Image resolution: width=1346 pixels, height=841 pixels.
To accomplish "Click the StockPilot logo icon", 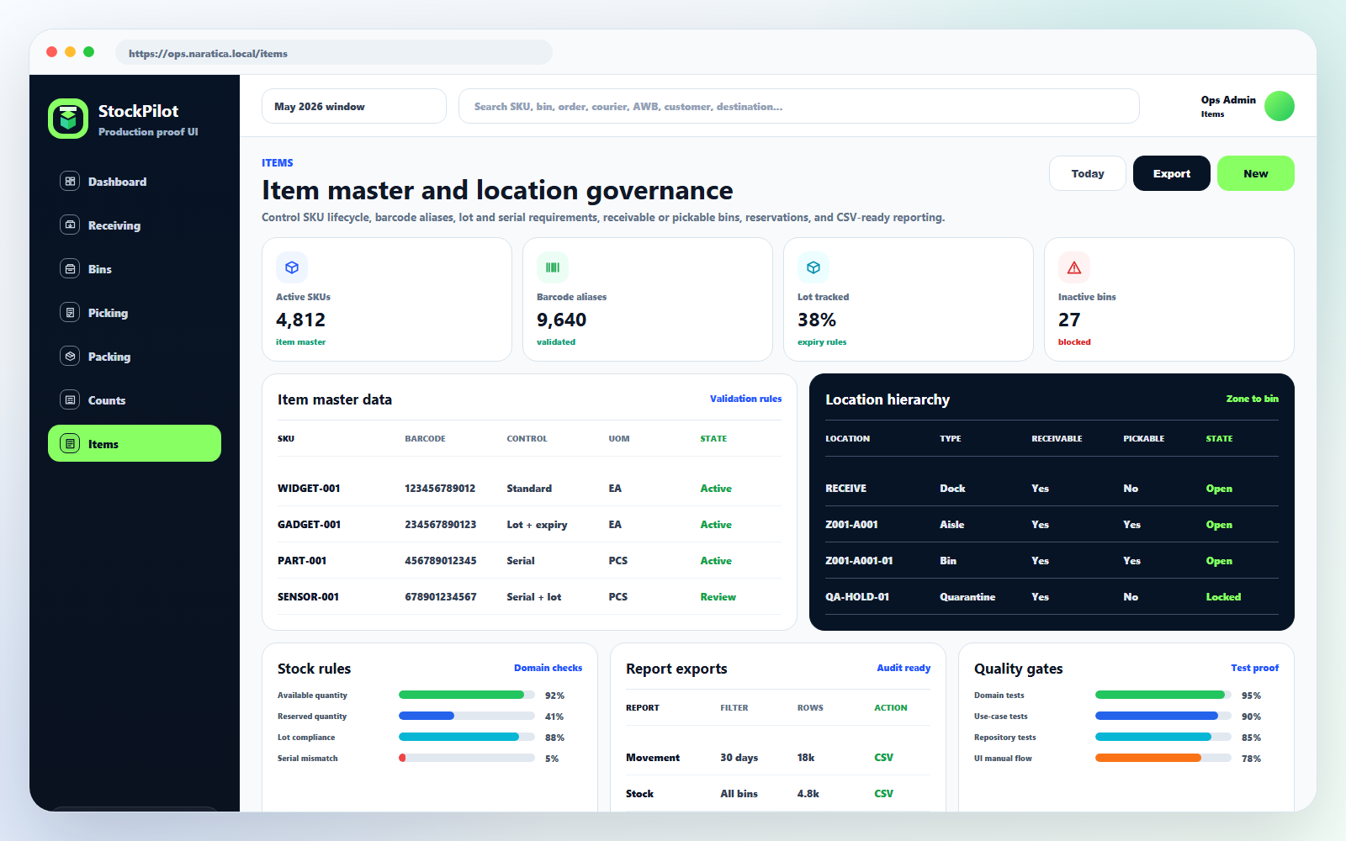I will point(68,119).
